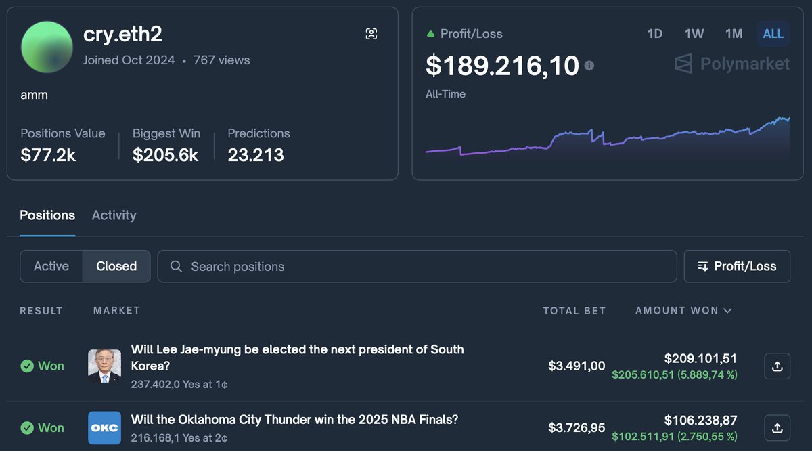Click the OKC Thunder market thumbnail

coord(104,428)
